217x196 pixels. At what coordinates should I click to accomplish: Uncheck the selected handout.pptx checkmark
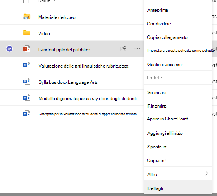[x=9, y=49]
